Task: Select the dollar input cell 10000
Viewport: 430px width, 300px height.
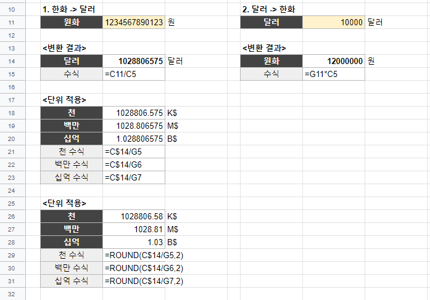Action: 334,22
